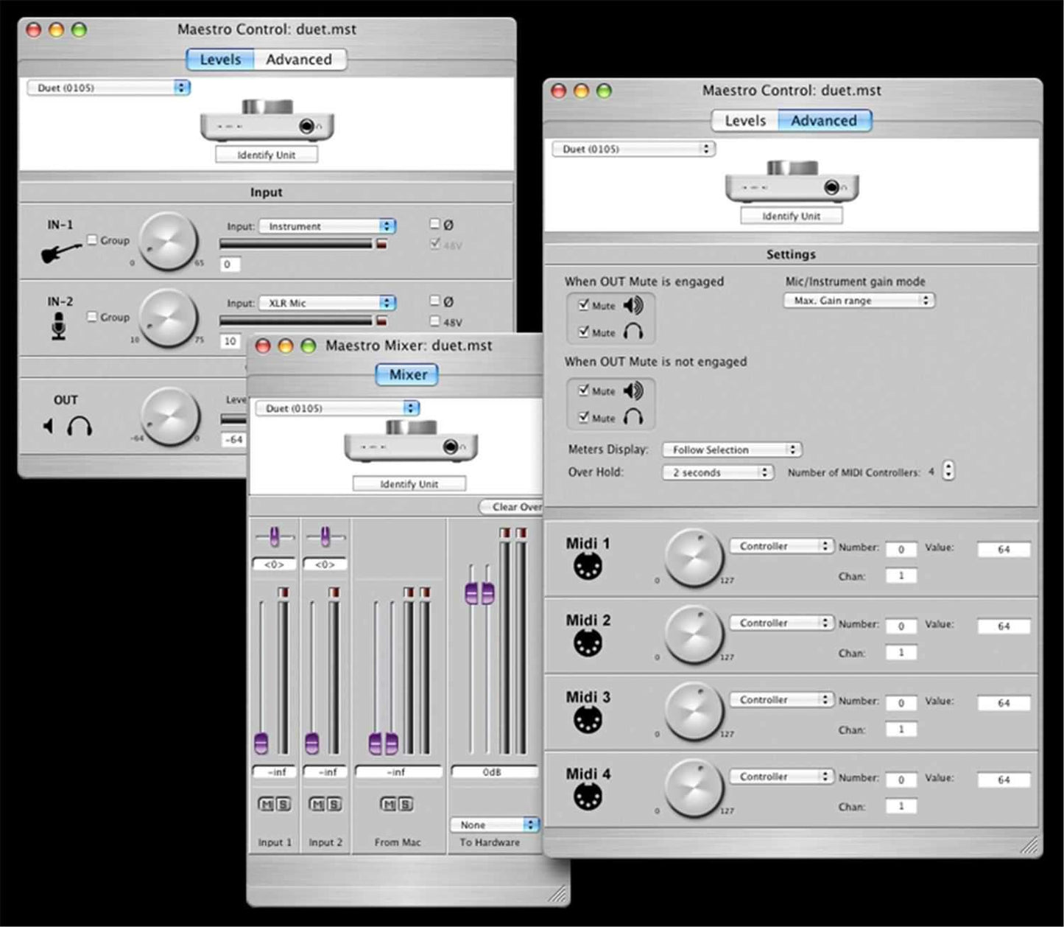
Task: Toggle the Group checkbox for IN-1
Action: [x=92, y=239]
